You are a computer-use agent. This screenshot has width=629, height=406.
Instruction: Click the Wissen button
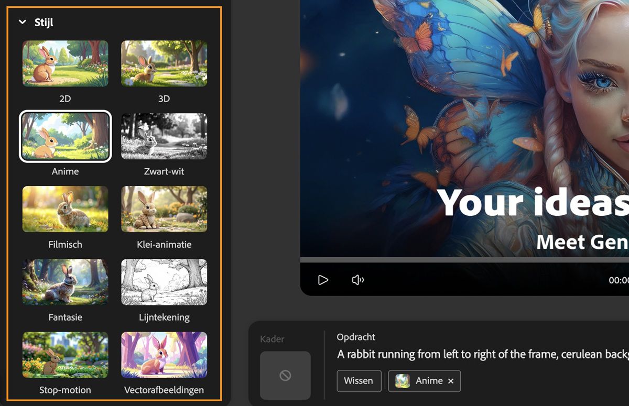[359, 381]
